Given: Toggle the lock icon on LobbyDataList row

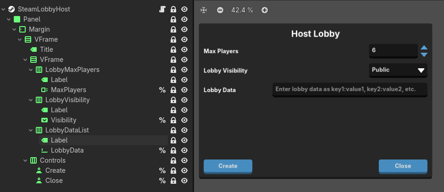Looking at the screenshot, I should [173, 130].
